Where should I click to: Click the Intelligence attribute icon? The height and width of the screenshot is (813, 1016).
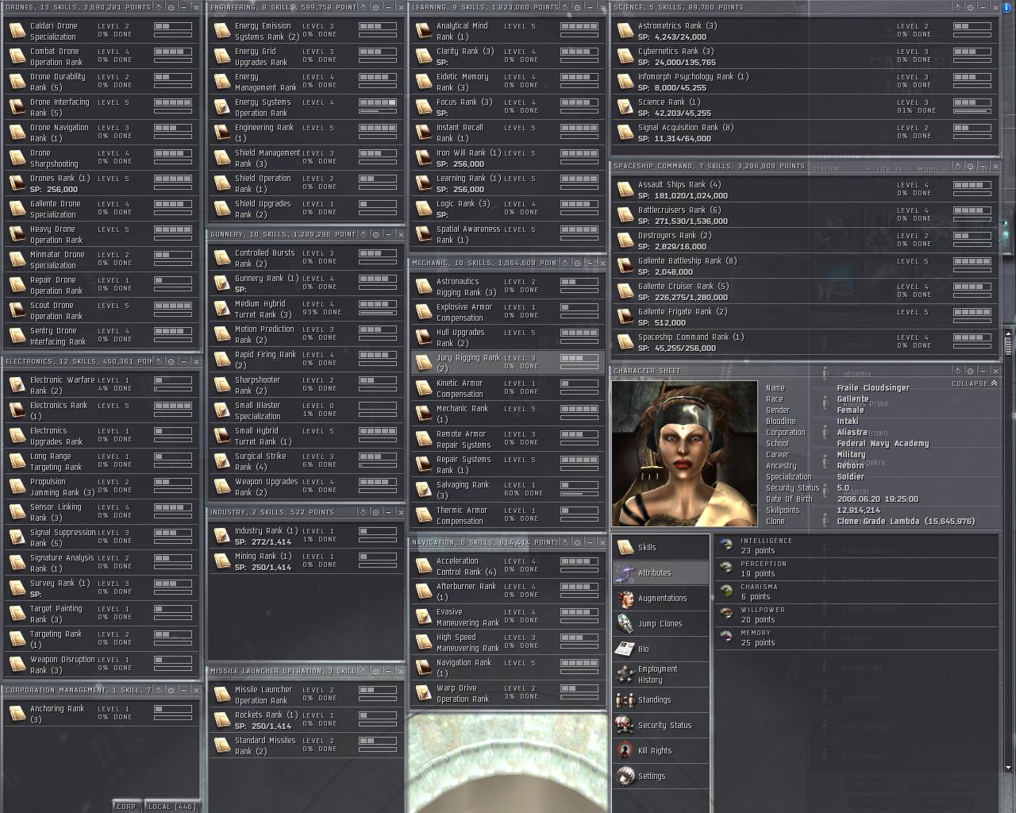(x=726, y=545)
